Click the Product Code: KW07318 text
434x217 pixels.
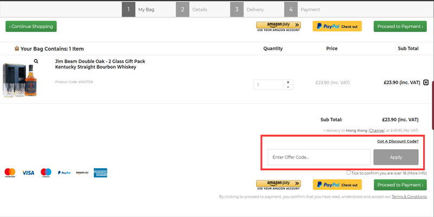(74, 82)
